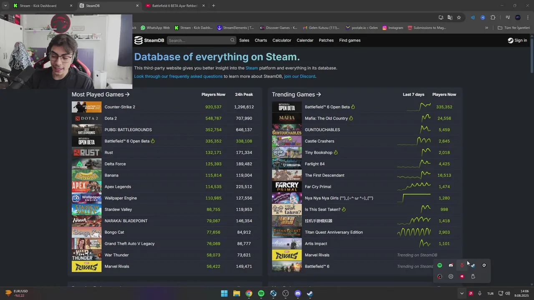Click the Steam link in the description
This screenshot has width=534, height=300.
coord(252,68)
